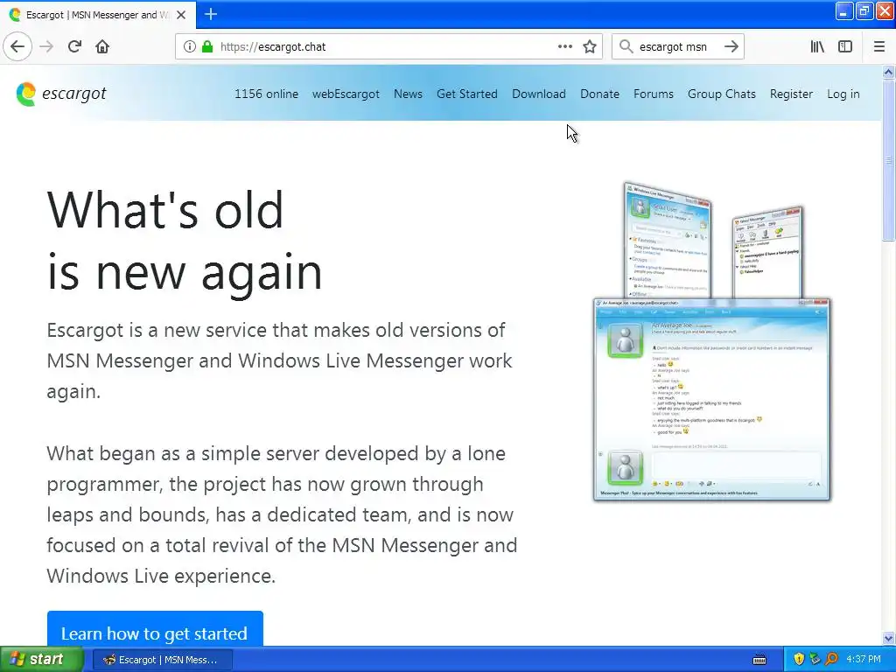Click the search box containing escargot msn

[x=677, y=47]
